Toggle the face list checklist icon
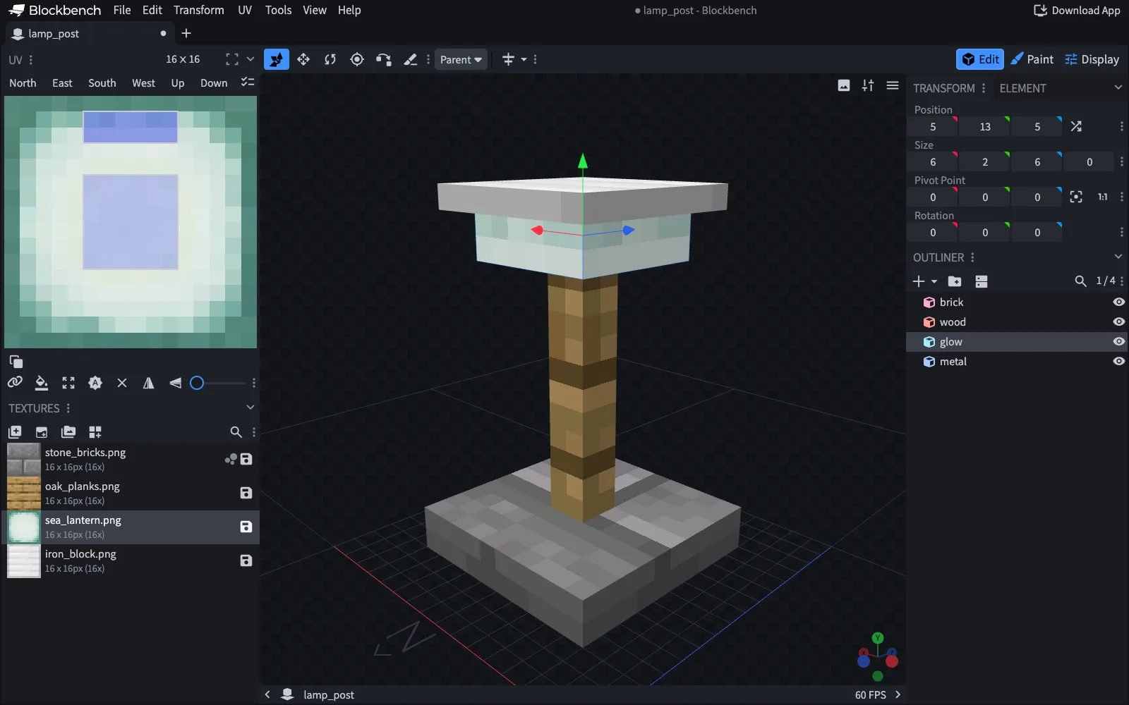The width and height of the screenshot is (1129, 705). click(x=247, y=82)
